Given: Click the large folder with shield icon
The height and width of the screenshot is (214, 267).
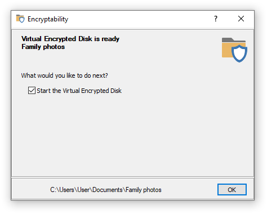Looking at the screenshot, I should (234, 50).
